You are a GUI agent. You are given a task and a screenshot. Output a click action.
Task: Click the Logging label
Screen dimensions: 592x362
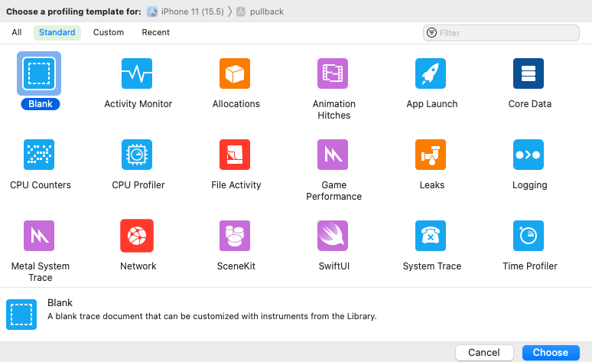click(x=530, y=185)
